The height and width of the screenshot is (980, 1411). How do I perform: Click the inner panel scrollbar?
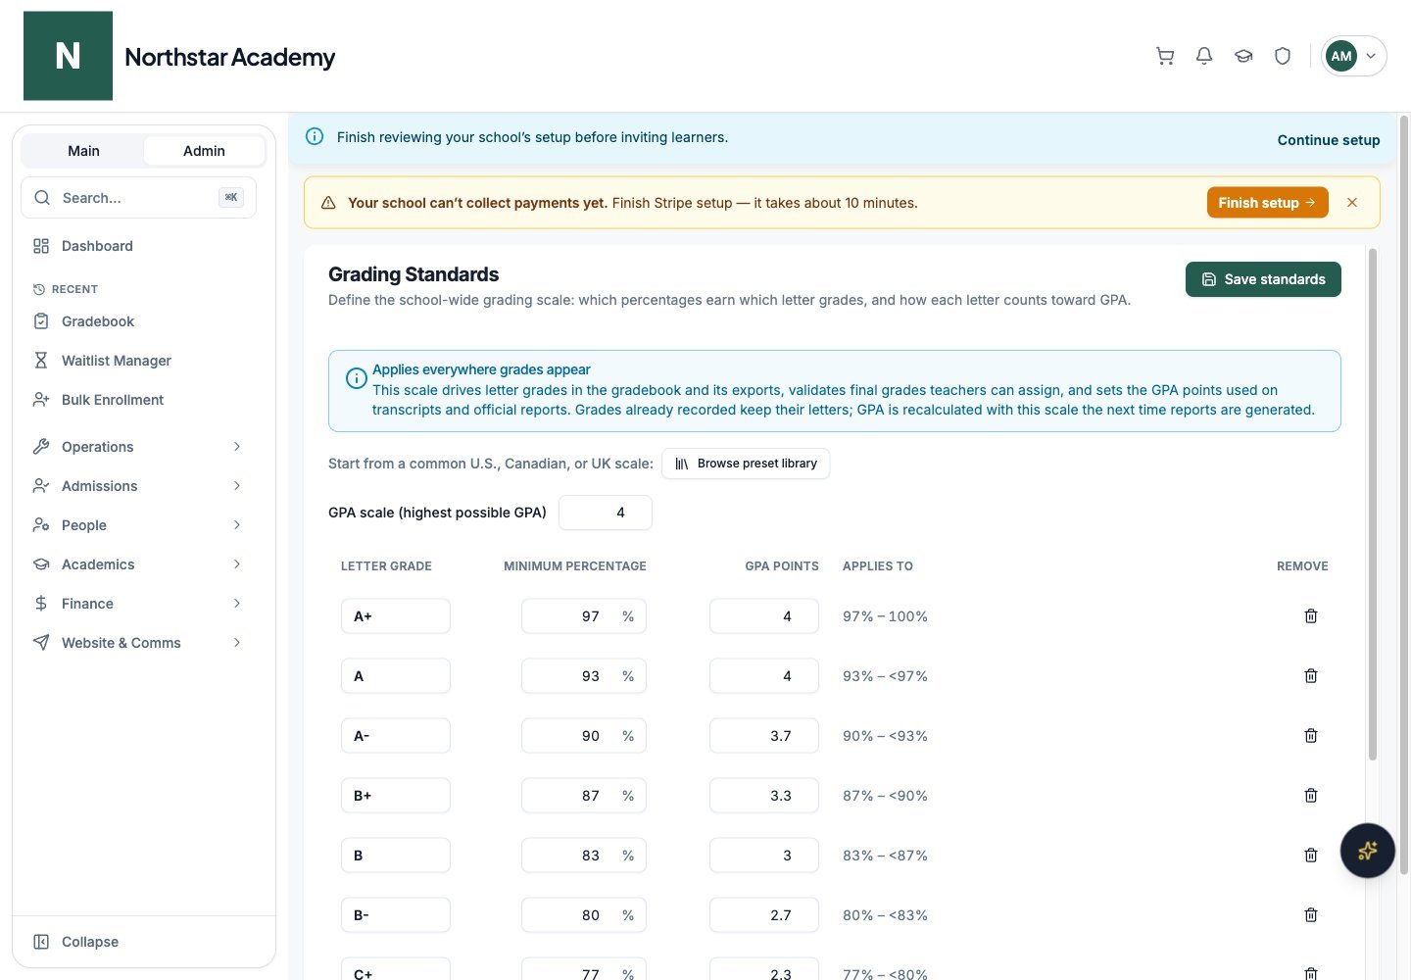coord(1372,504)
